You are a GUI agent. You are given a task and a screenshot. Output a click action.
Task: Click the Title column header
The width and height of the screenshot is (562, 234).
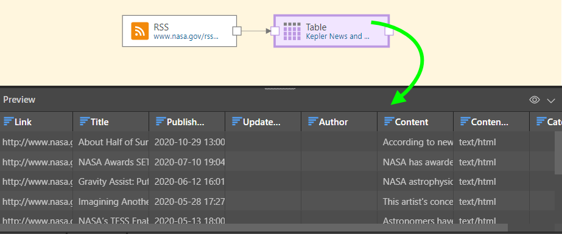[111, 122]
